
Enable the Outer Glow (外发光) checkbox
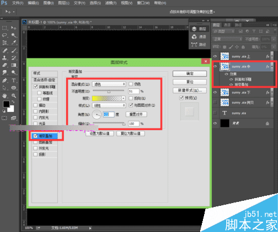pyautogui.click(x=36, y=148)
